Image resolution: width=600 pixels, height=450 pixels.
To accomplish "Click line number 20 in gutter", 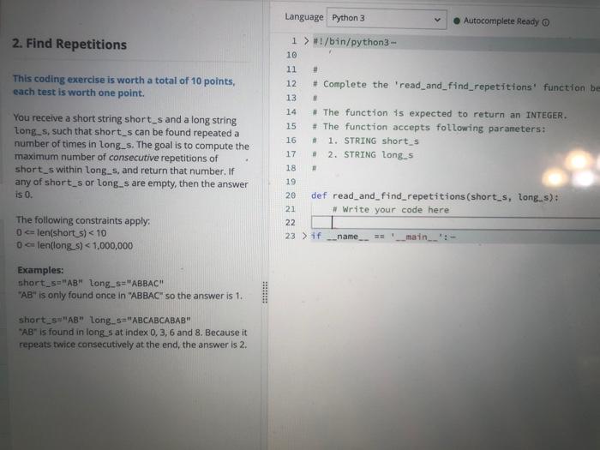I will [x=291, y=195].
